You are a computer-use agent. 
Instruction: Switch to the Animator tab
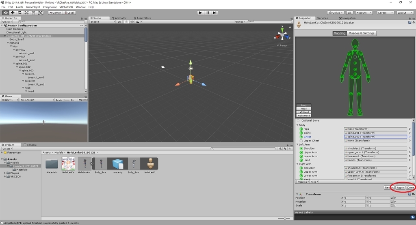tap(119, 18)
